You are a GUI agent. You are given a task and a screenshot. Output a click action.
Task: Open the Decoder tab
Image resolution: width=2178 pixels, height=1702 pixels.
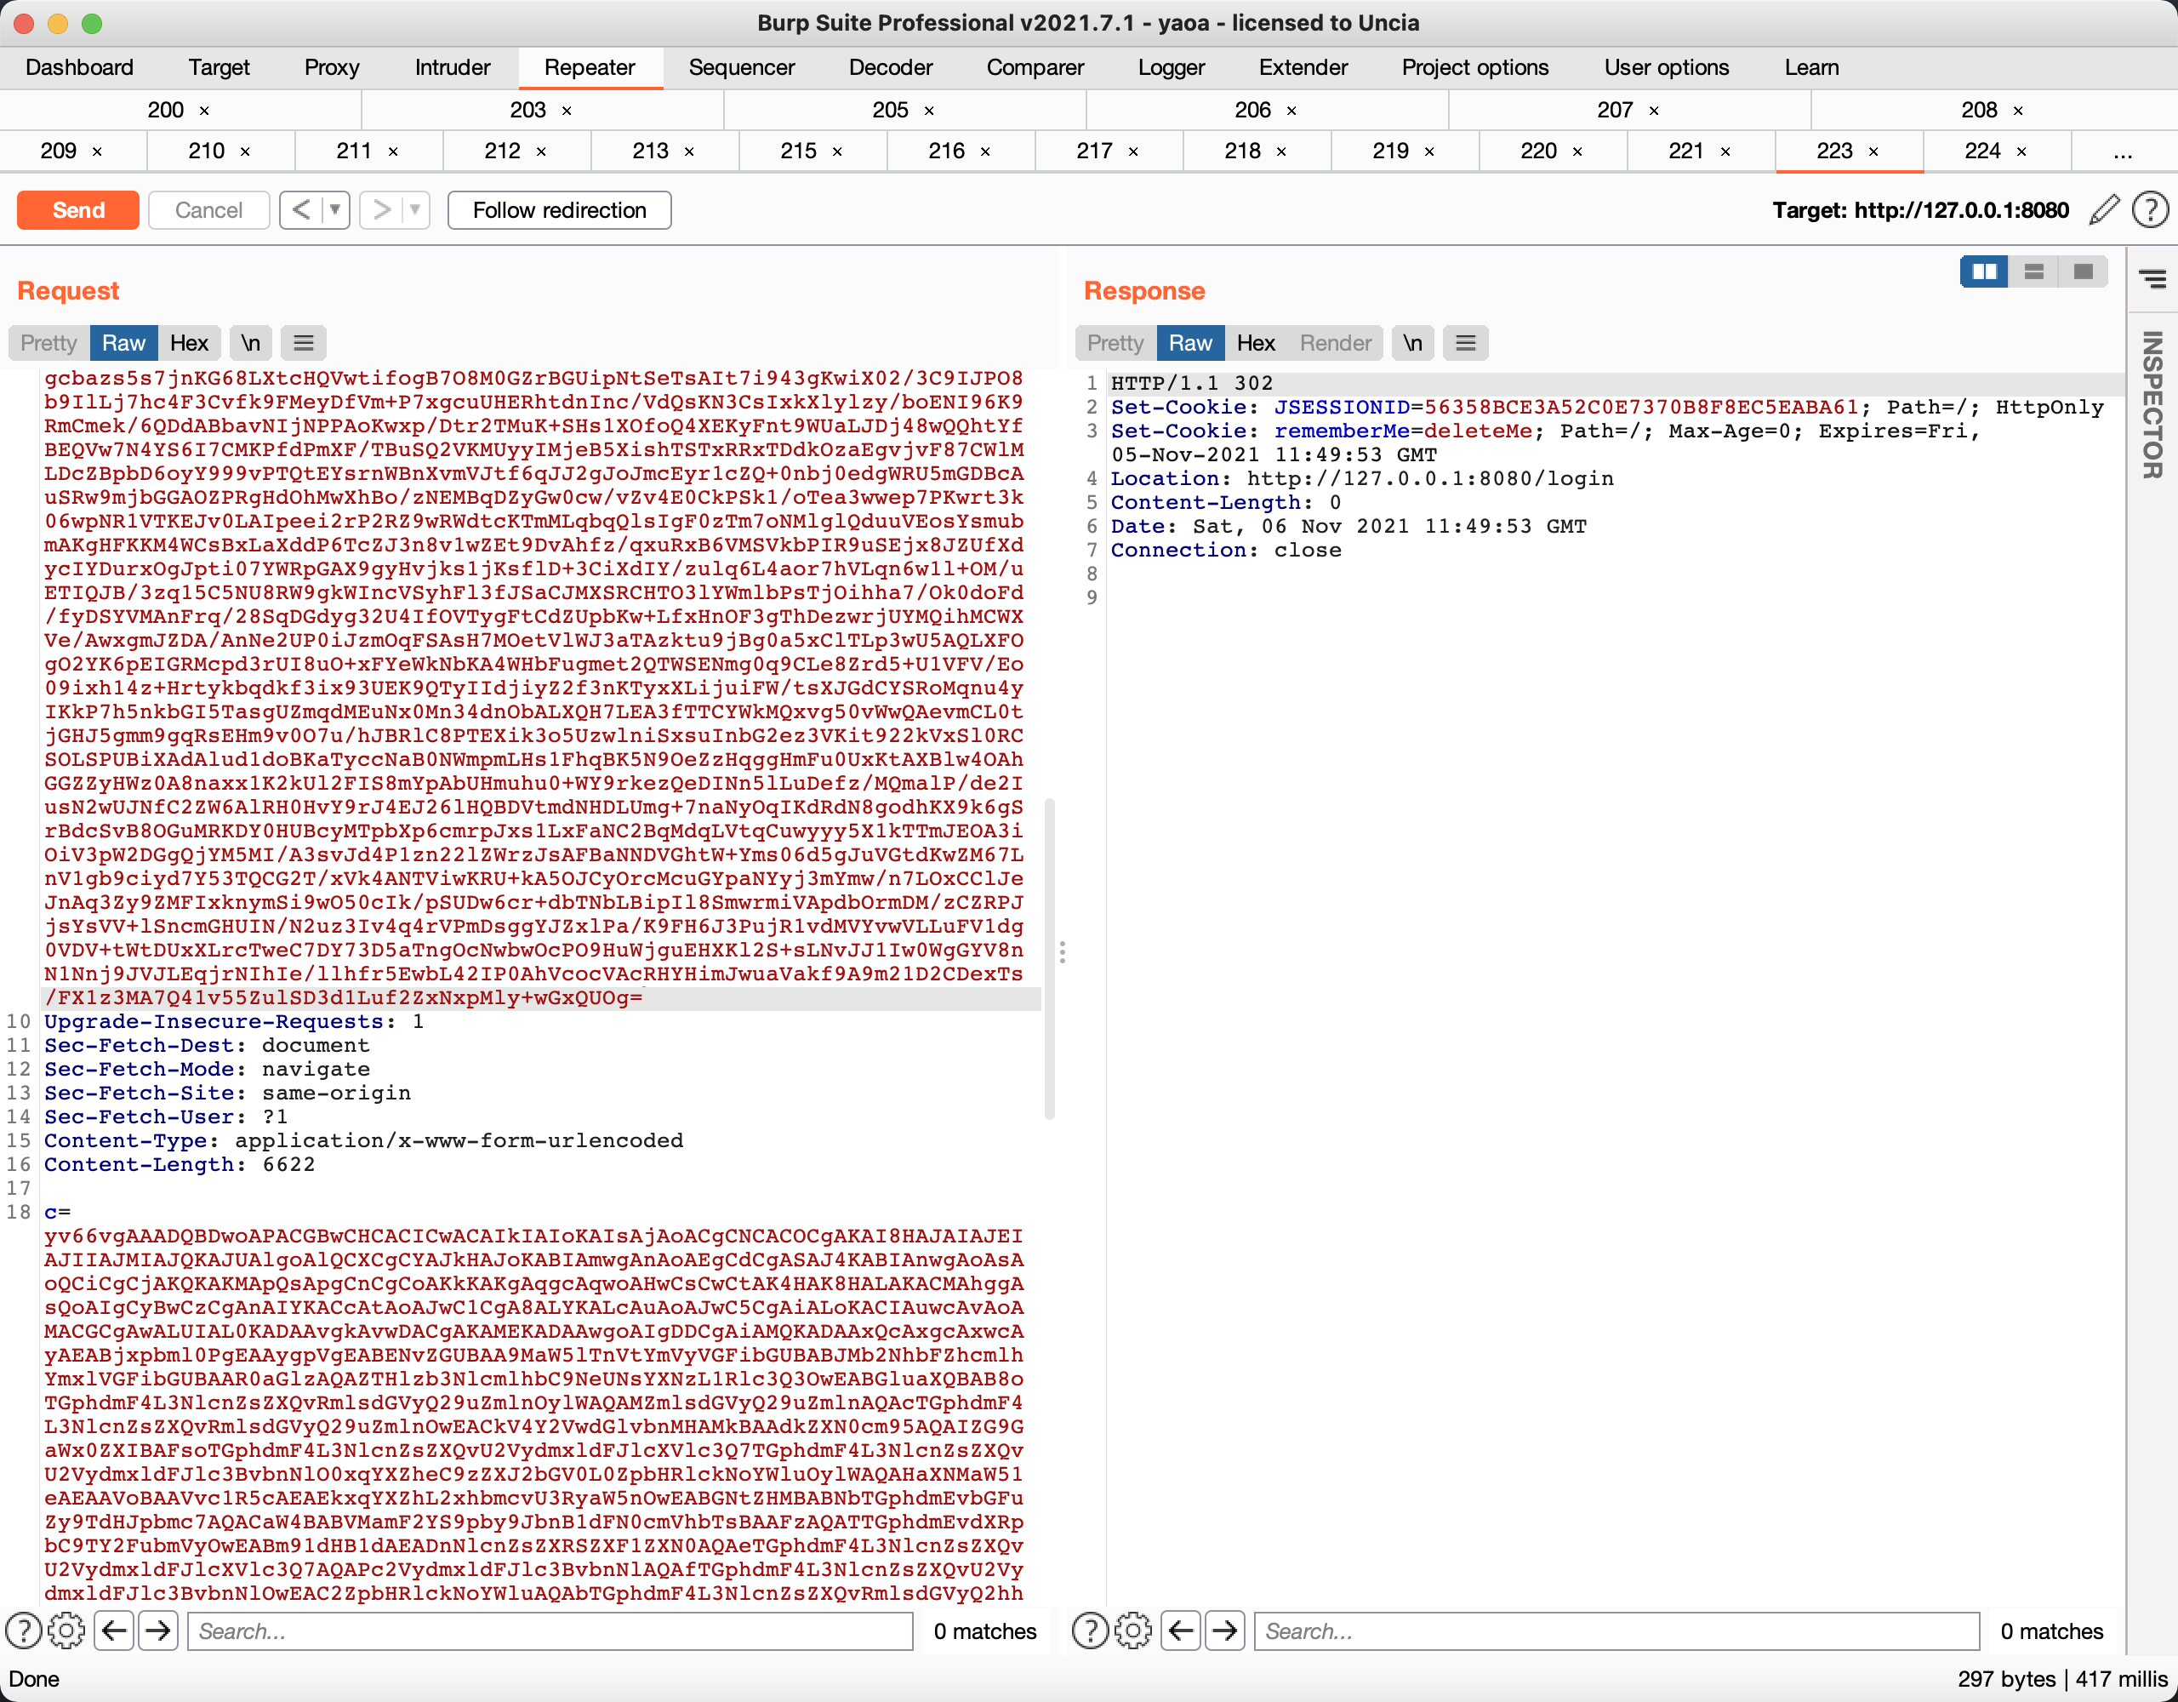point(891,68)
